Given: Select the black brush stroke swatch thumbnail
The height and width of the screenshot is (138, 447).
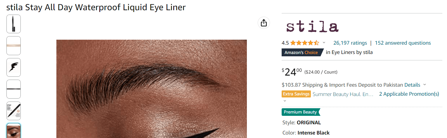Looking at the screenshot, I should pyautogui.click(x=13, y=67).
